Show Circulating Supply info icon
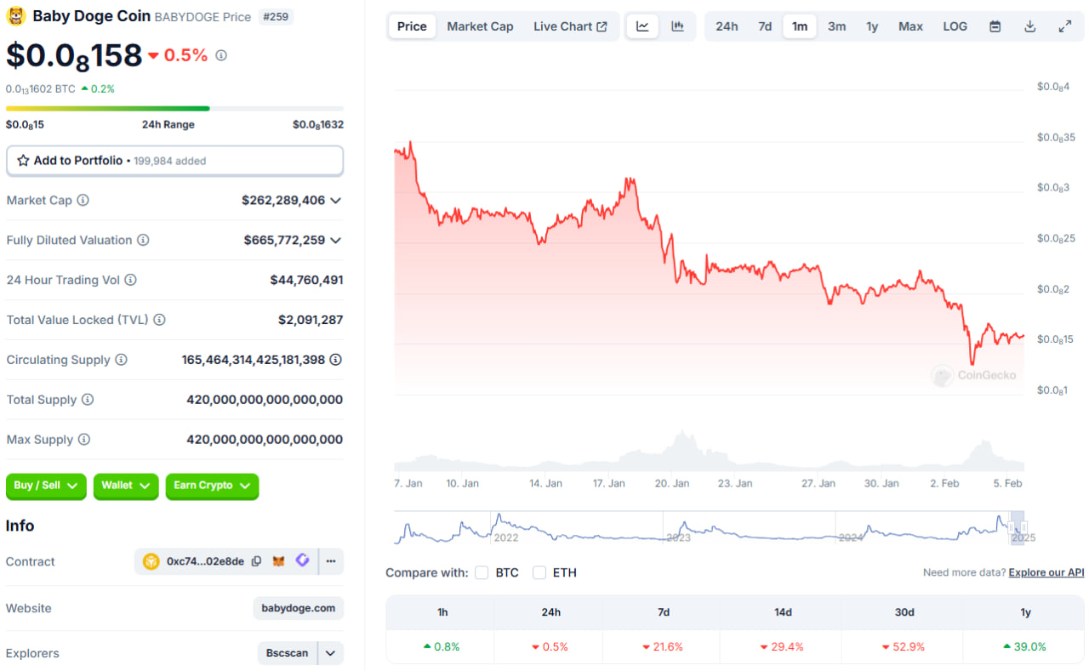The image size is (1089, 671). click(121, 360)
